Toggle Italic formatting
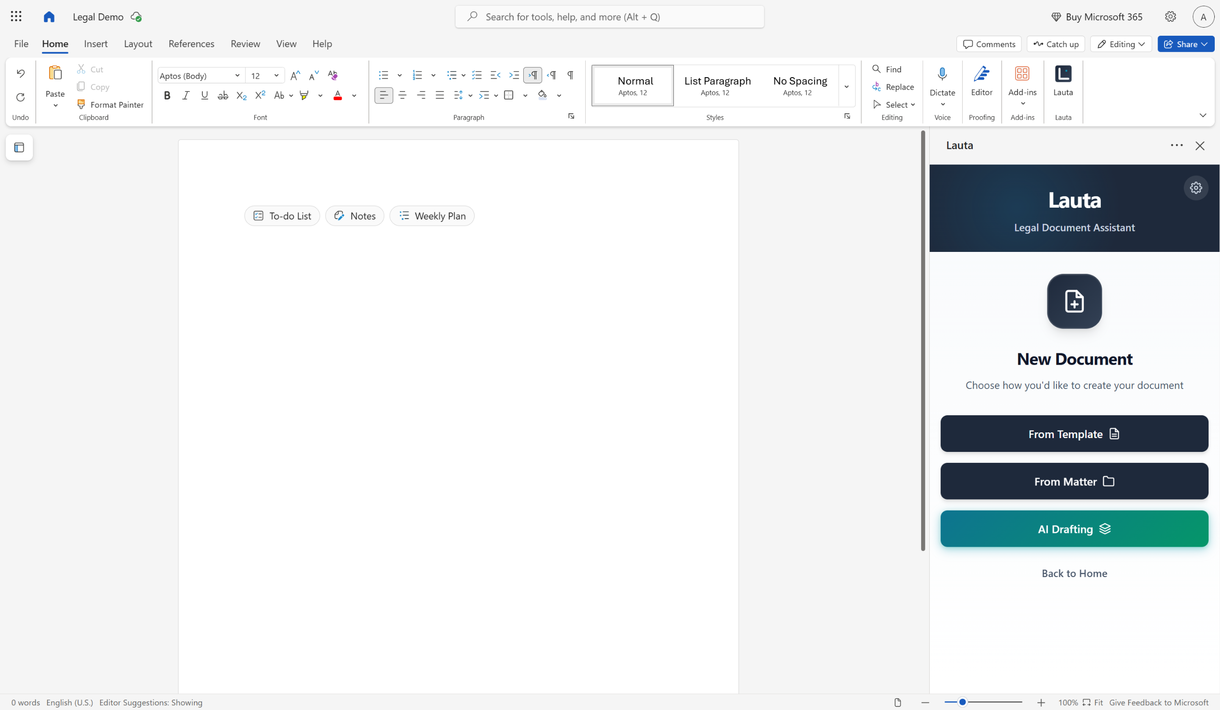The image size is (1220, 710). pos(185,95)
